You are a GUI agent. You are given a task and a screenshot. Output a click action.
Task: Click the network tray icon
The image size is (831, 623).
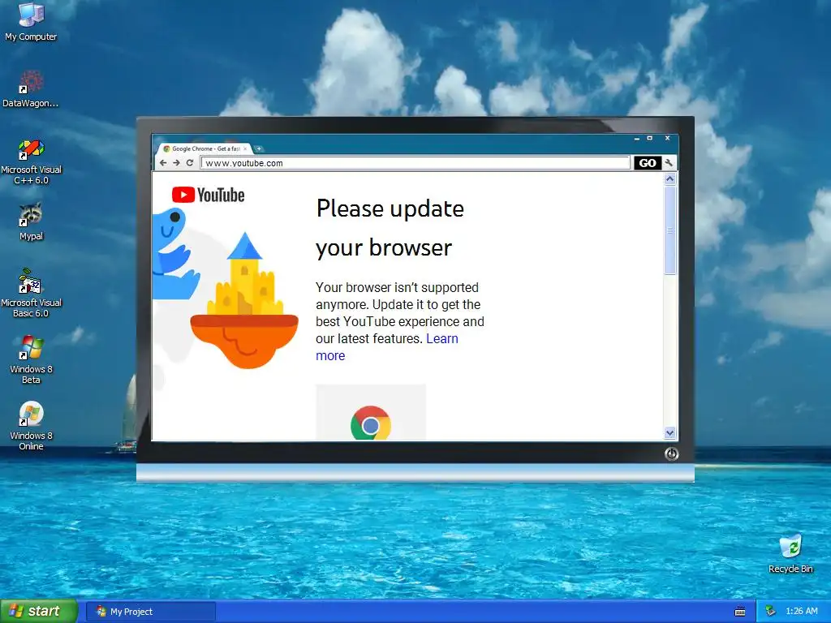pyautogui.click(x=770, y=612)
